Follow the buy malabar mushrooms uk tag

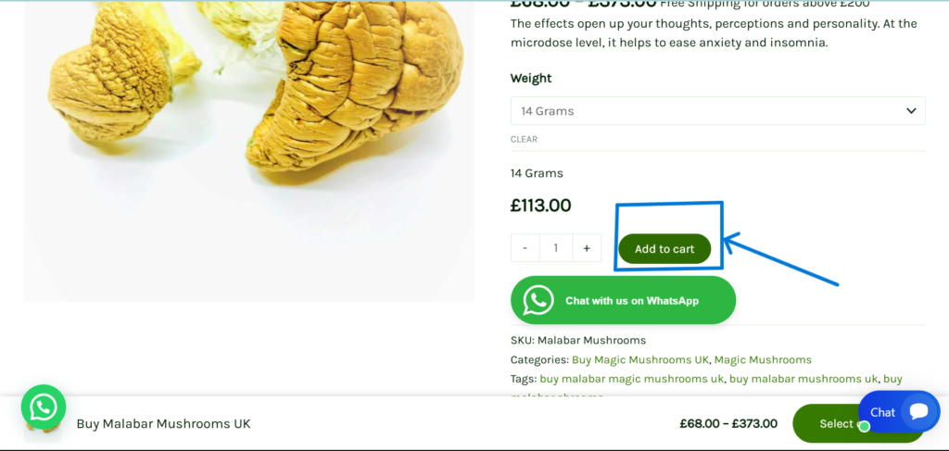803,379
